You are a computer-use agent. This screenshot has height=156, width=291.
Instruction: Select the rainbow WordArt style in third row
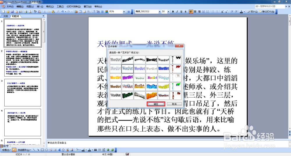point(152,78)
